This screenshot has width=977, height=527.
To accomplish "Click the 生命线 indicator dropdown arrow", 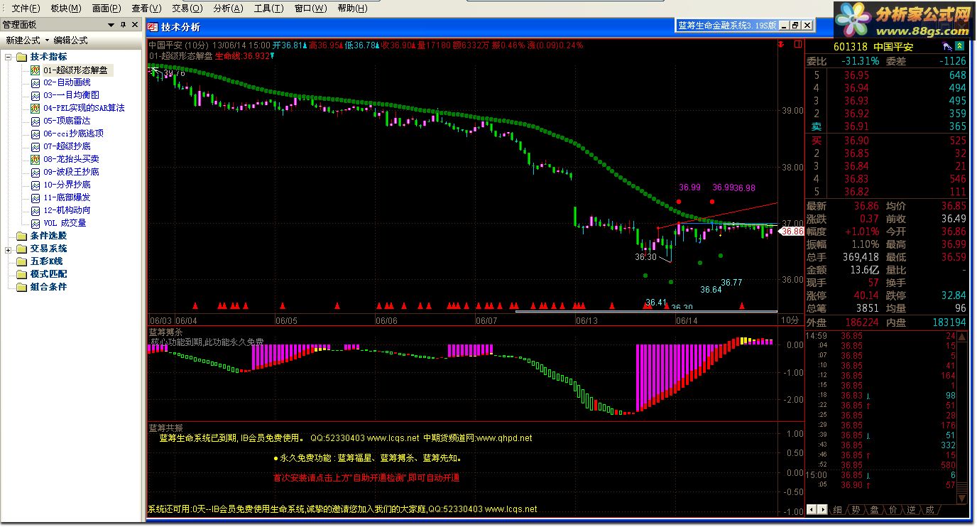I will coord(273,55).
